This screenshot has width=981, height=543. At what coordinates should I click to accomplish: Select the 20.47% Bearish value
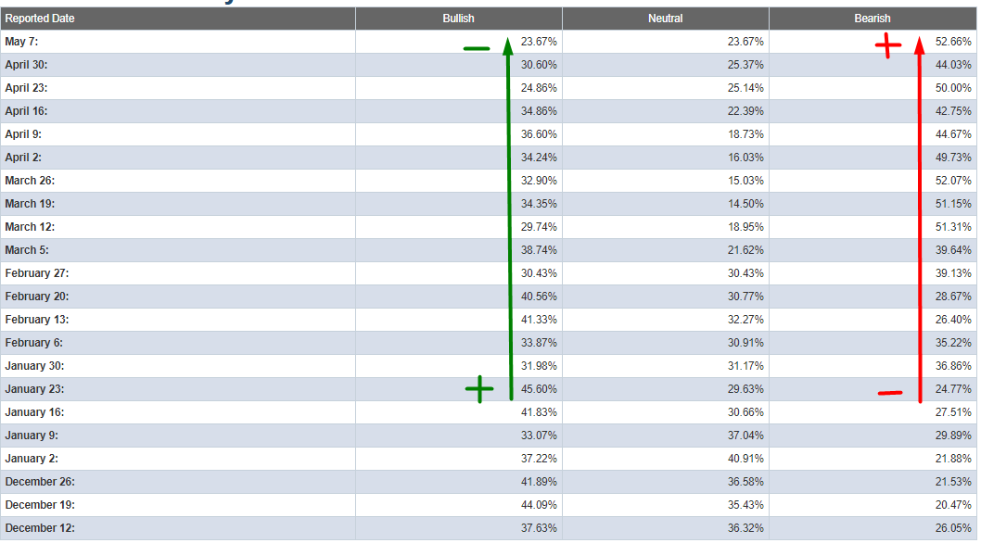953,505
